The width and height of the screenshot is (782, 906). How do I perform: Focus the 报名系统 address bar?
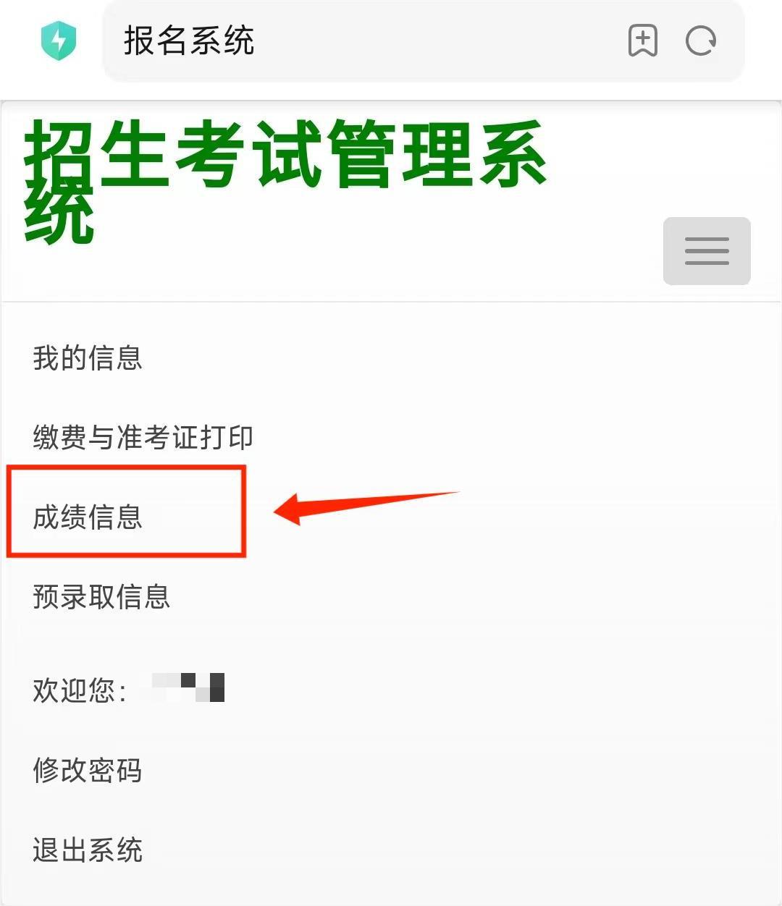[x=424, y=41]
